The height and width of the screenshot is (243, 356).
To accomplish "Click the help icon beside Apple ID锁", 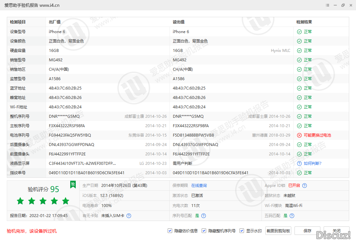I will [x=304, y=186].
